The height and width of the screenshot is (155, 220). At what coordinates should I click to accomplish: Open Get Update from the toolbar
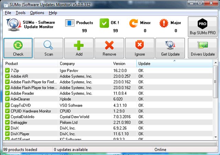pos(170,48)
